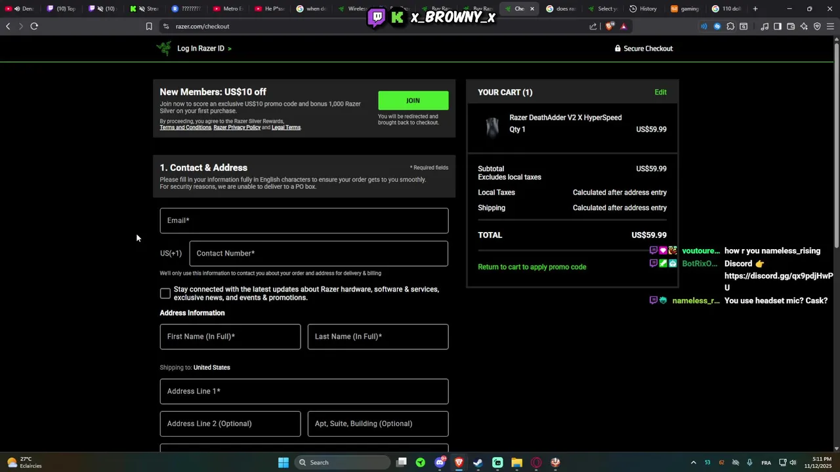Focus the Address Line 2 (Optional) field
The width and height of the screenshot is (840, 472).
[x=230, y=423]
